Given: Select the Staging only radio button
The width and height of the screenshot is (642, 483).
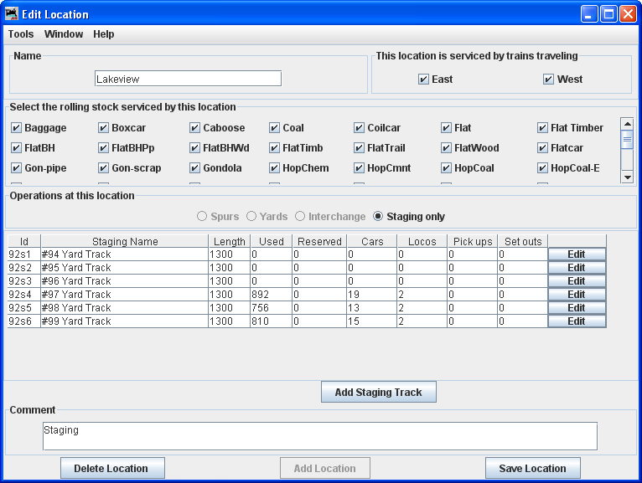Looking at the screenshot, I should tap(378, 217).
